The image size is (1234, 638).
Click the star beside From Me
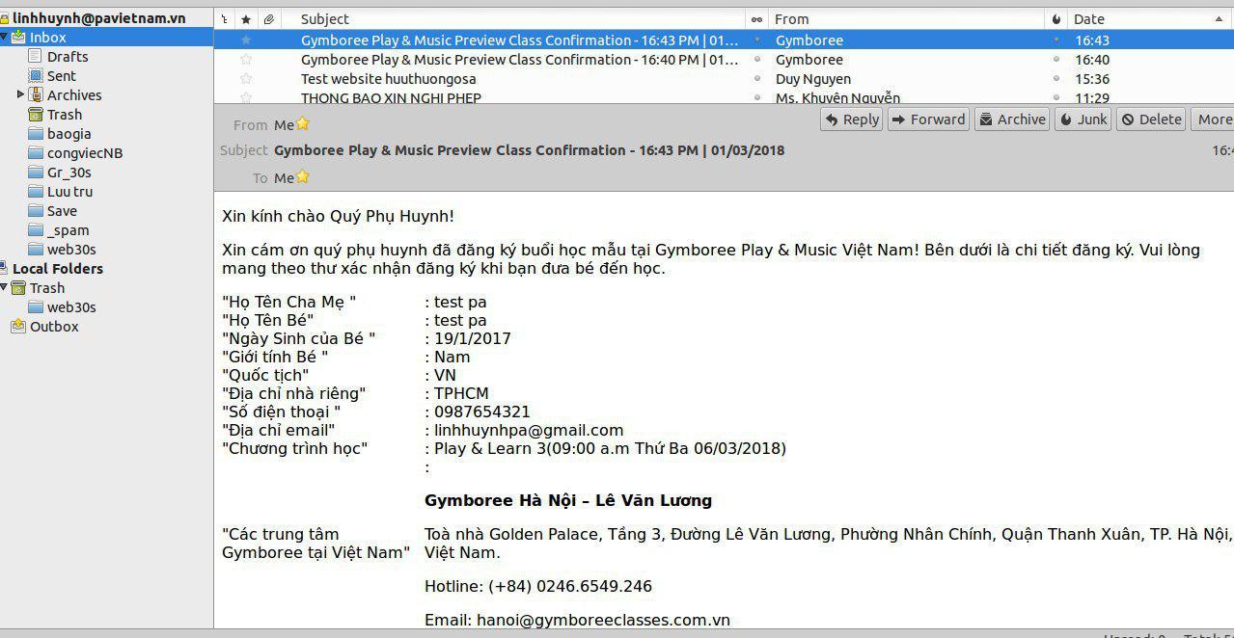coord(302,123)
